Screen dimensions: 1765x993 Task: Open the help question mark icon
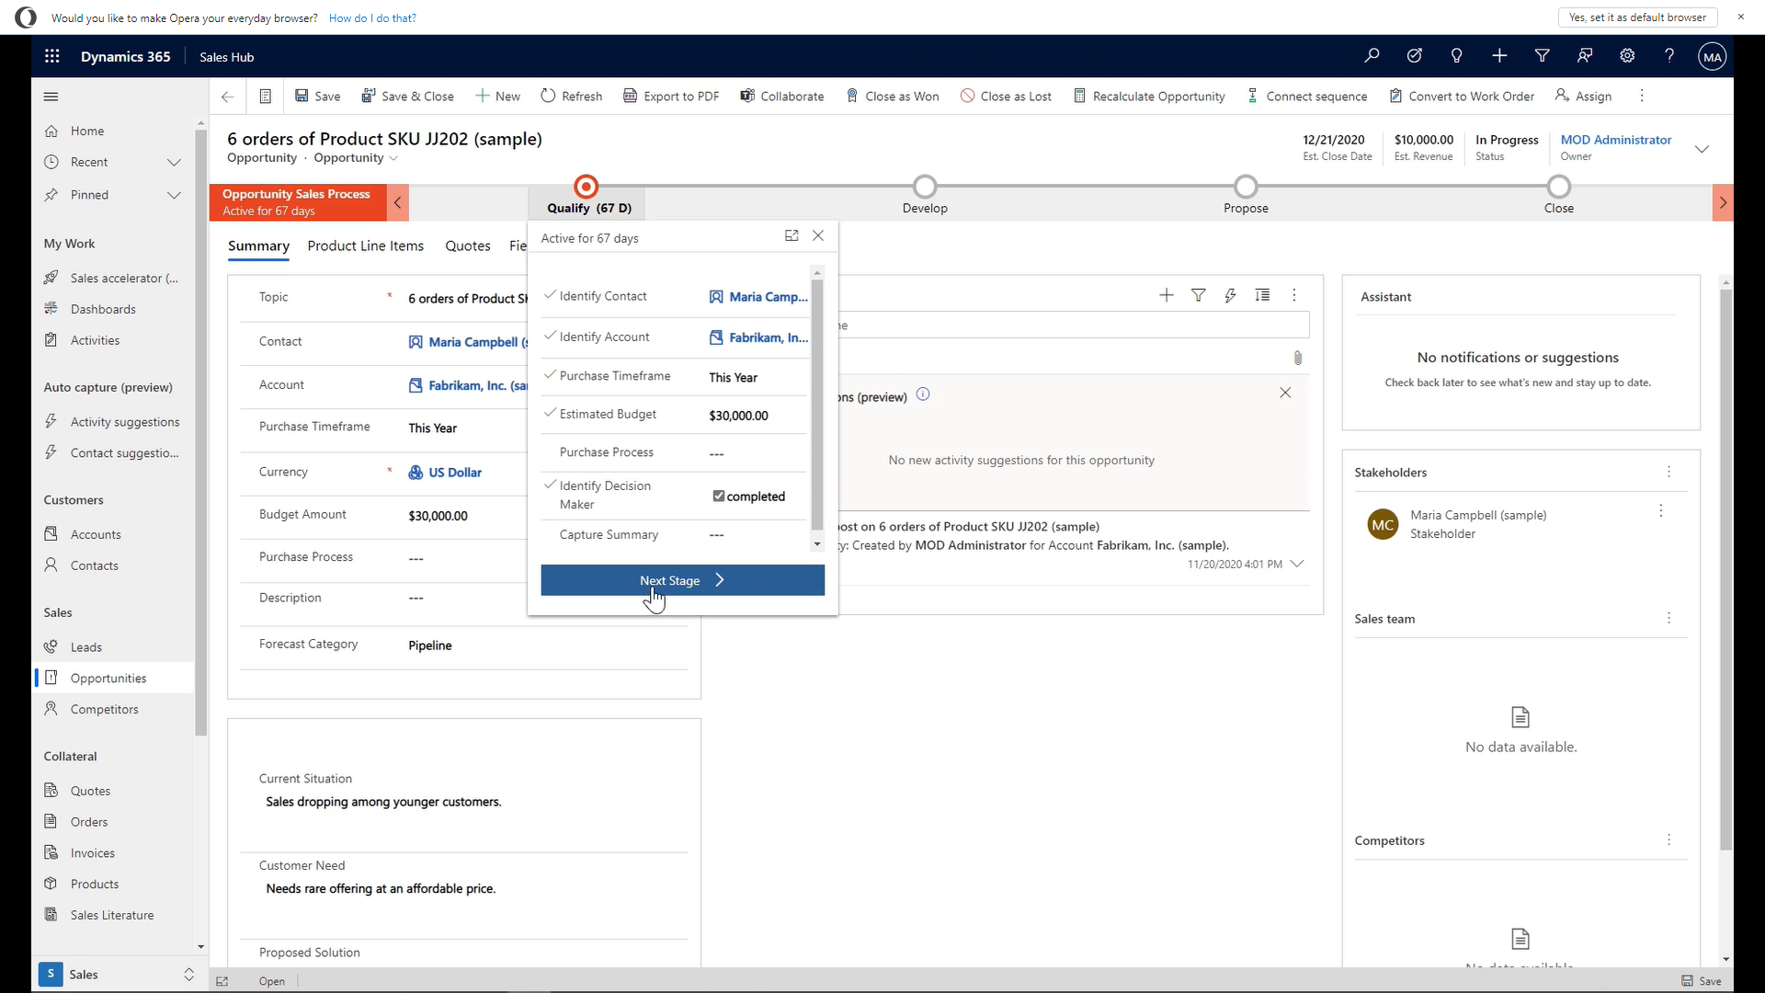1669,56
